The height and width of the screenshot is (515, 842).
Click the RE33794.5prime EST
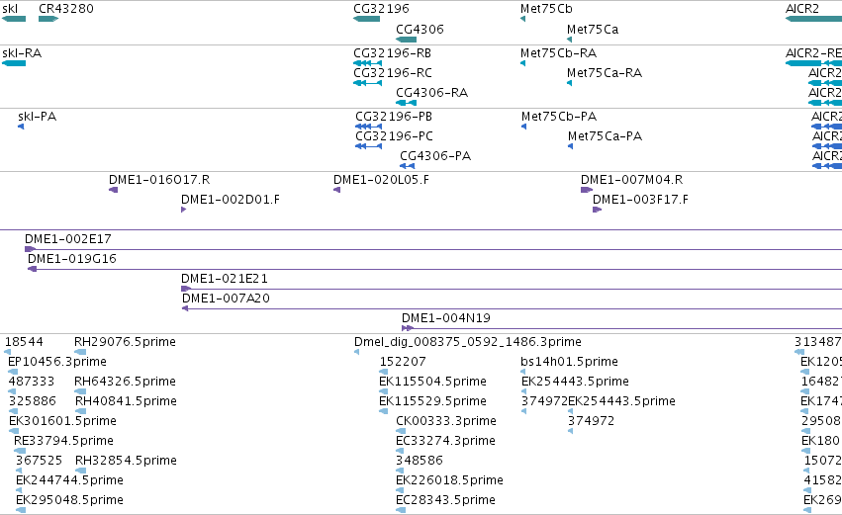coord(20,451)
